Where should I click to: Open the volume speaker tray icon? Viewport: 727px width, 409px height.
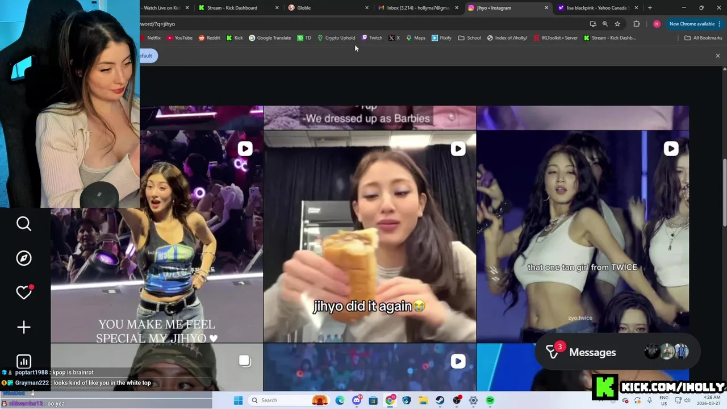(x=687, y=400)
